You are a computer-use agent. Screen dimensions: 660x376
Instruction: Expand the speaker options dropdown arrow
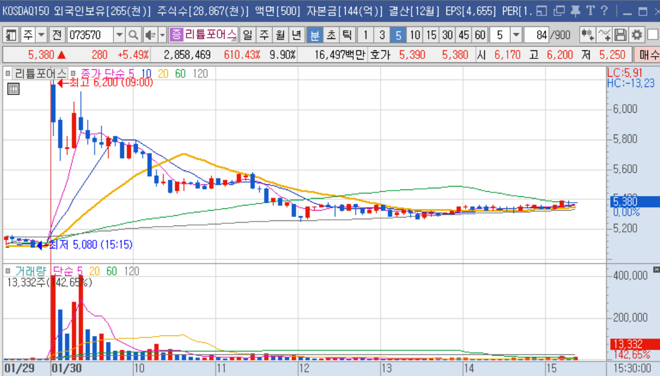(163, 35)
